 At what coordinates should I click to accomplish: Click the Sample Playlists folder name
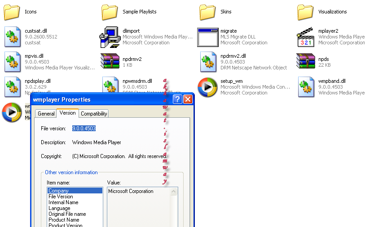pyautogui.click(x=140, y=12)
